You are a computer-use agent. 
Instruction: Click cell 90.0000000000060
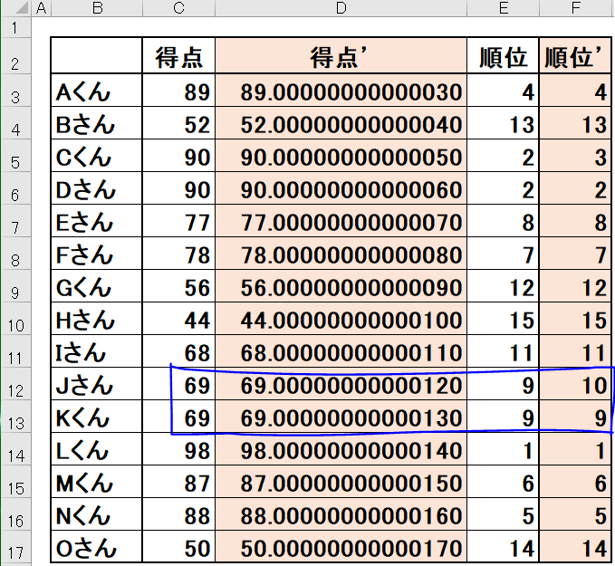(x=341, y=187)
